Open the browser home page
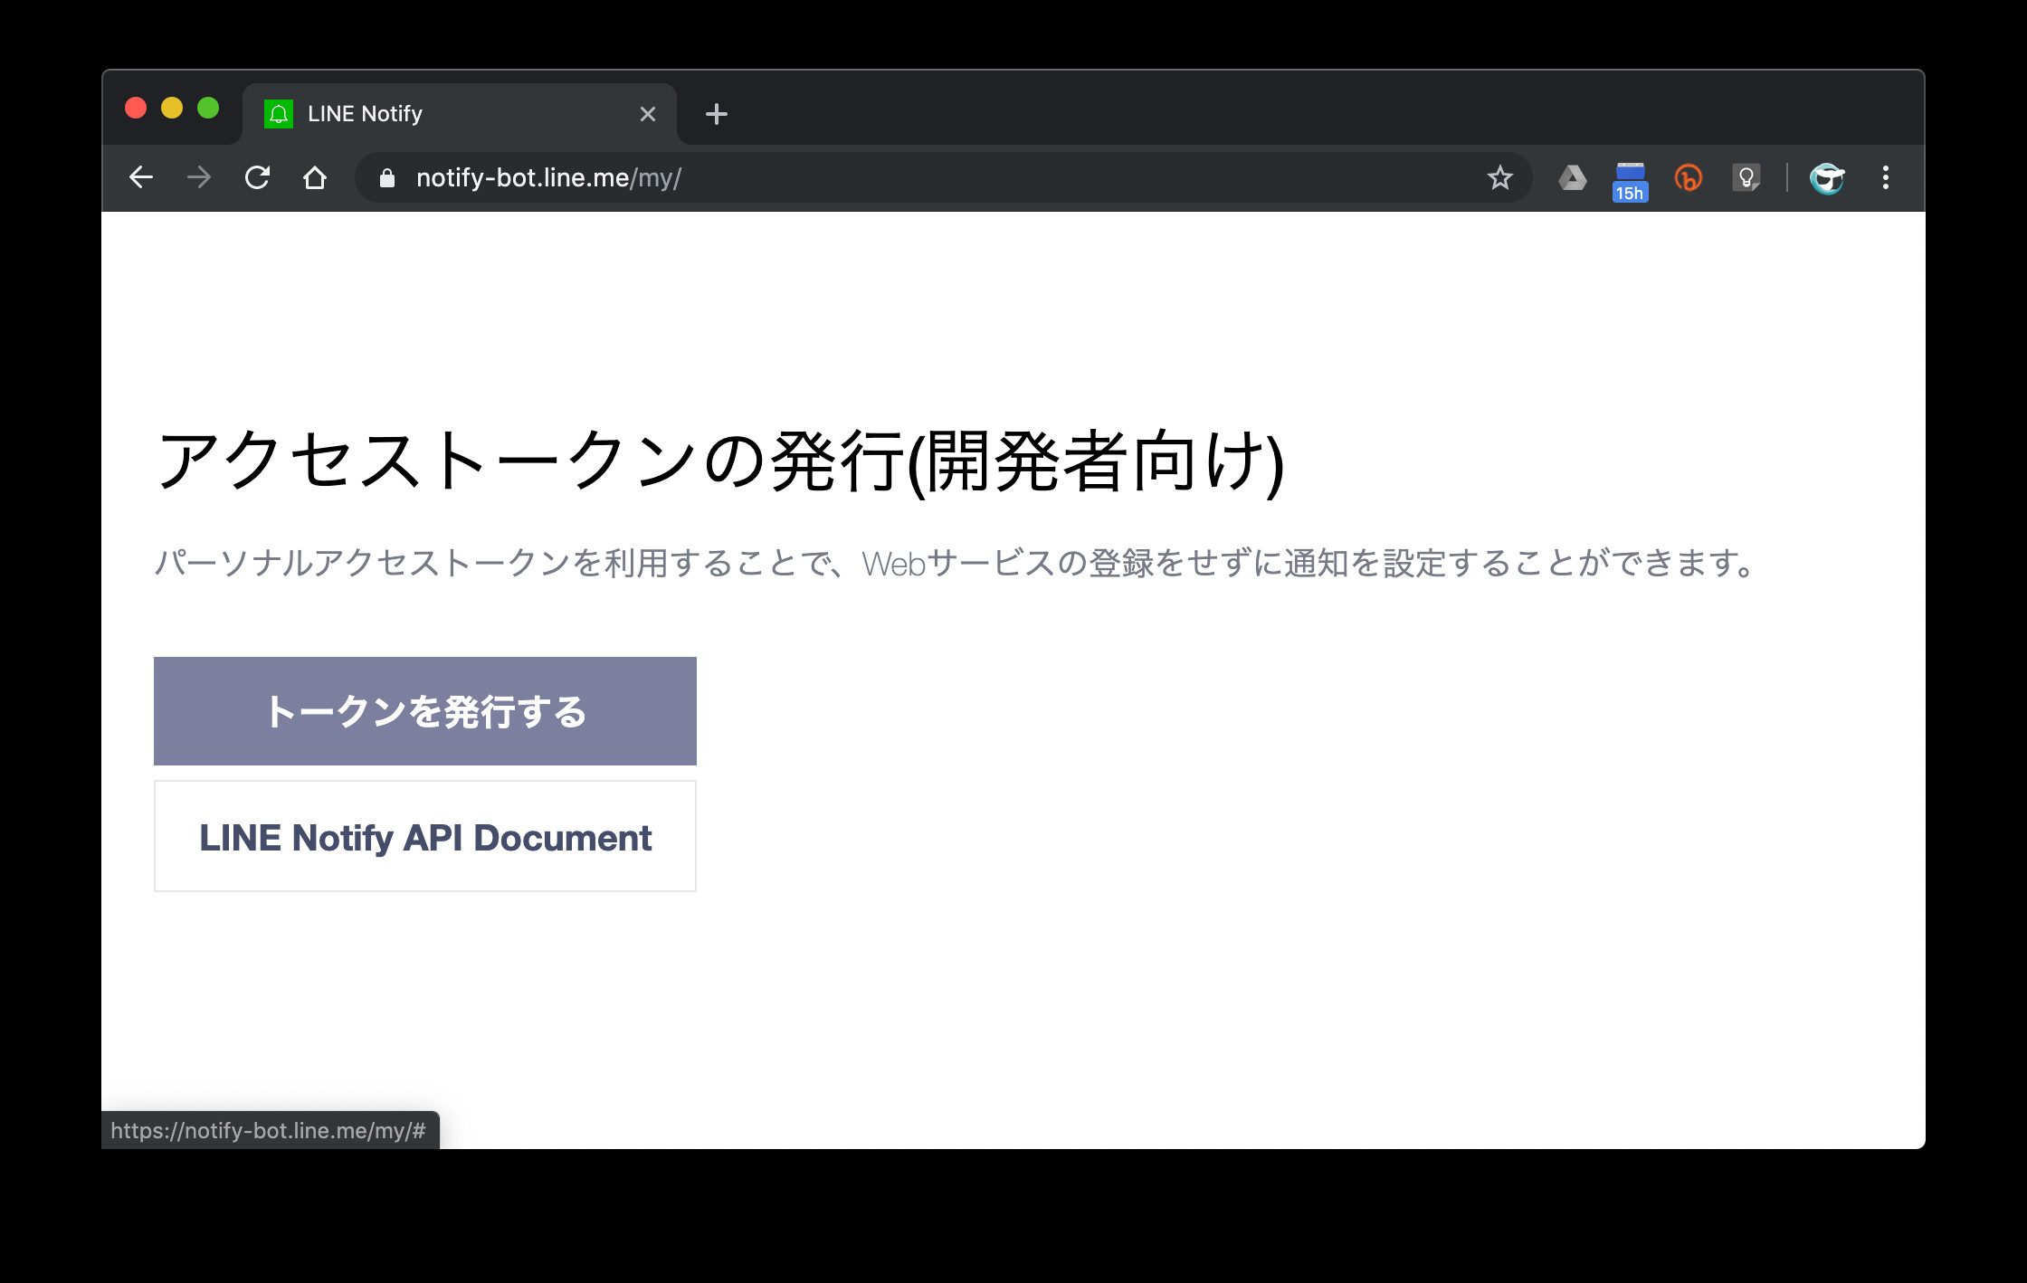This screenshot has height=1283, width=2027. coord(315,177)
